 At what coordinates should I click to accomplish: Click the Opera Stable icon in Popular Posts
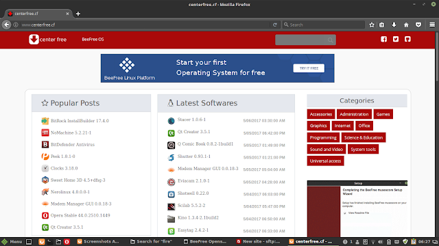pos(45,215)
